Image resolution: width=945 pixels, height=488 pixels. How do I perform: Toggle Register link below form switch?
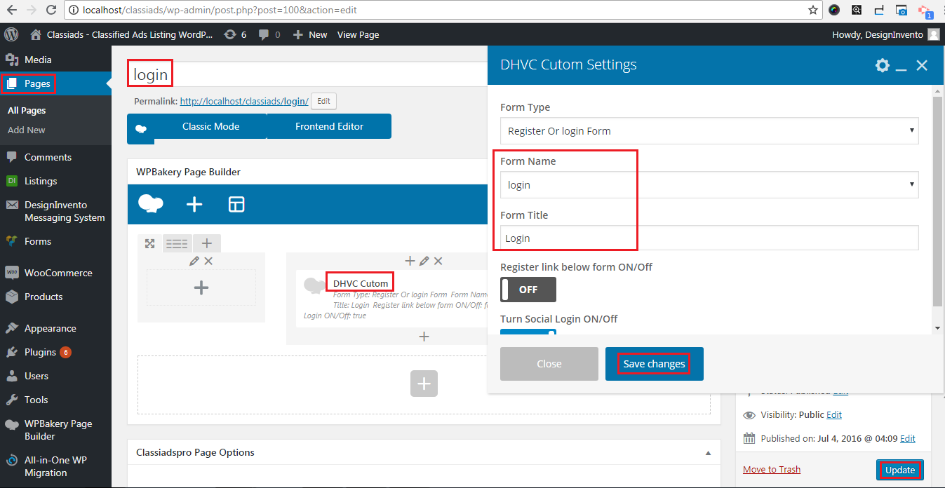click(528, 290)
